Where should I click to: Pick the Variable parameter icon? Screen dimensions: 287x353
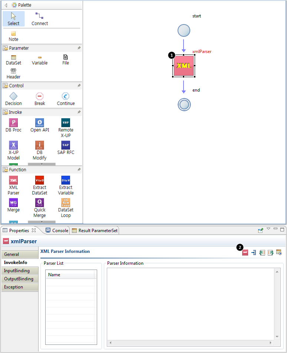(40, 60)
